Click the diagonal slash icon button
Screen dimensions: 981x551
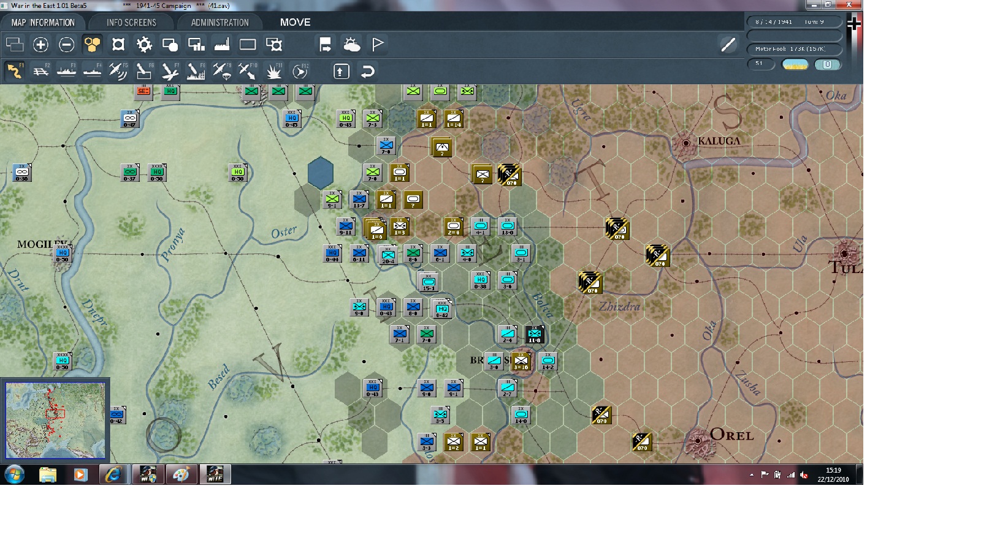728,45
